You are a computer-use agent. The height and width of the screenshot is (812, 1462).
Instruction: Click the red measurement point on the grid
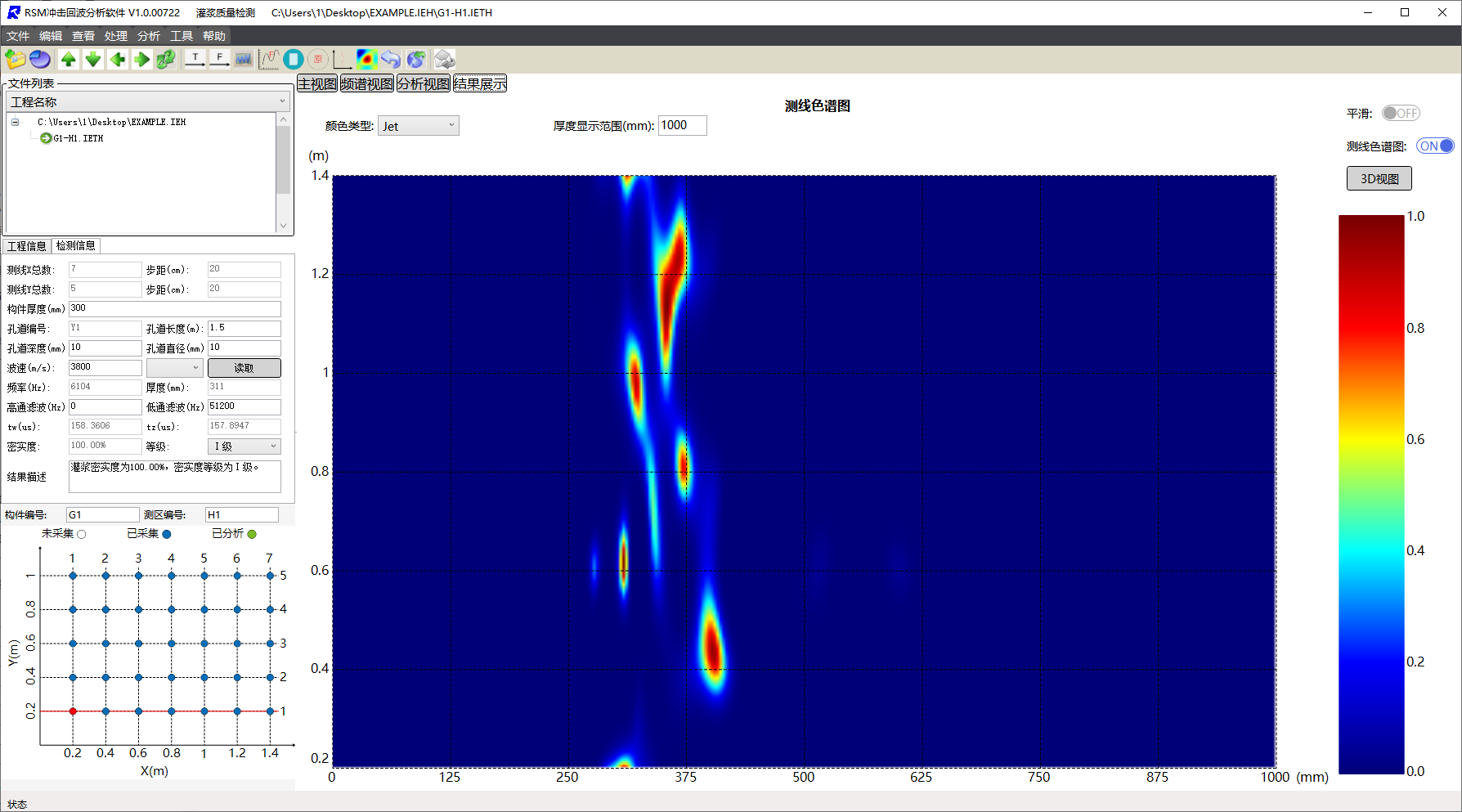73,711
